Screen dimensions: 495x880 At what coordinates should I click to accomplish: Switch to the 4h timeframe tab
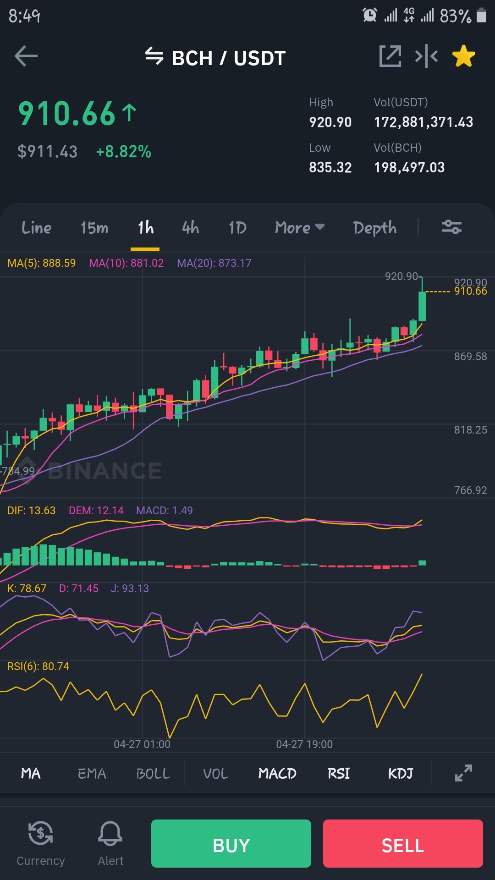(x=191, y=227)
